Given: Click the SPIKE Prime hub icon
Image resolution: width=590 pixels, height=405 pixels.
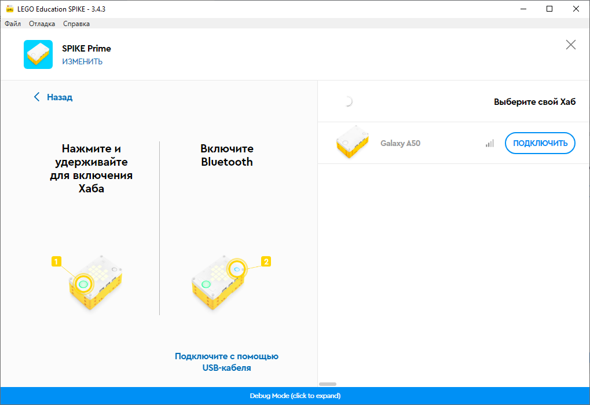Looking at the screenshot, I should tap(38, 54).
